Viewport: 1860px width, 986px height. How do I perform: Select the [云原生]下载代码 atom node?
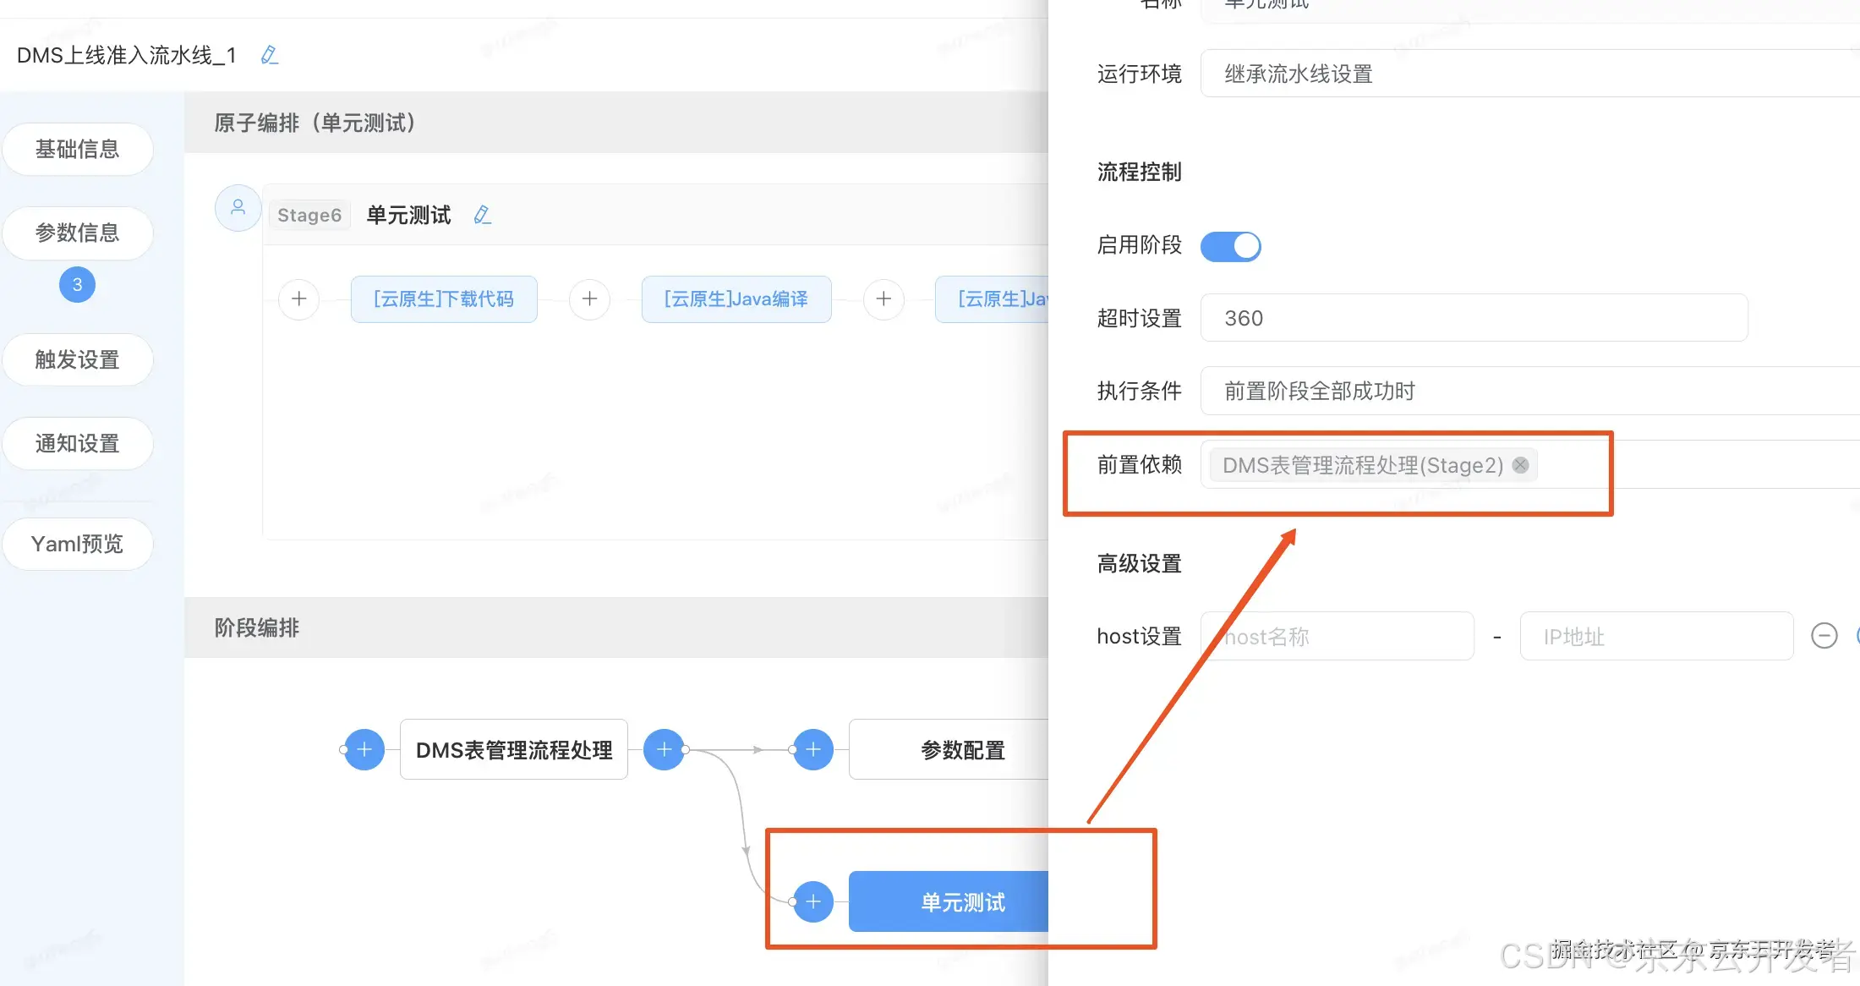pos(443,299)
